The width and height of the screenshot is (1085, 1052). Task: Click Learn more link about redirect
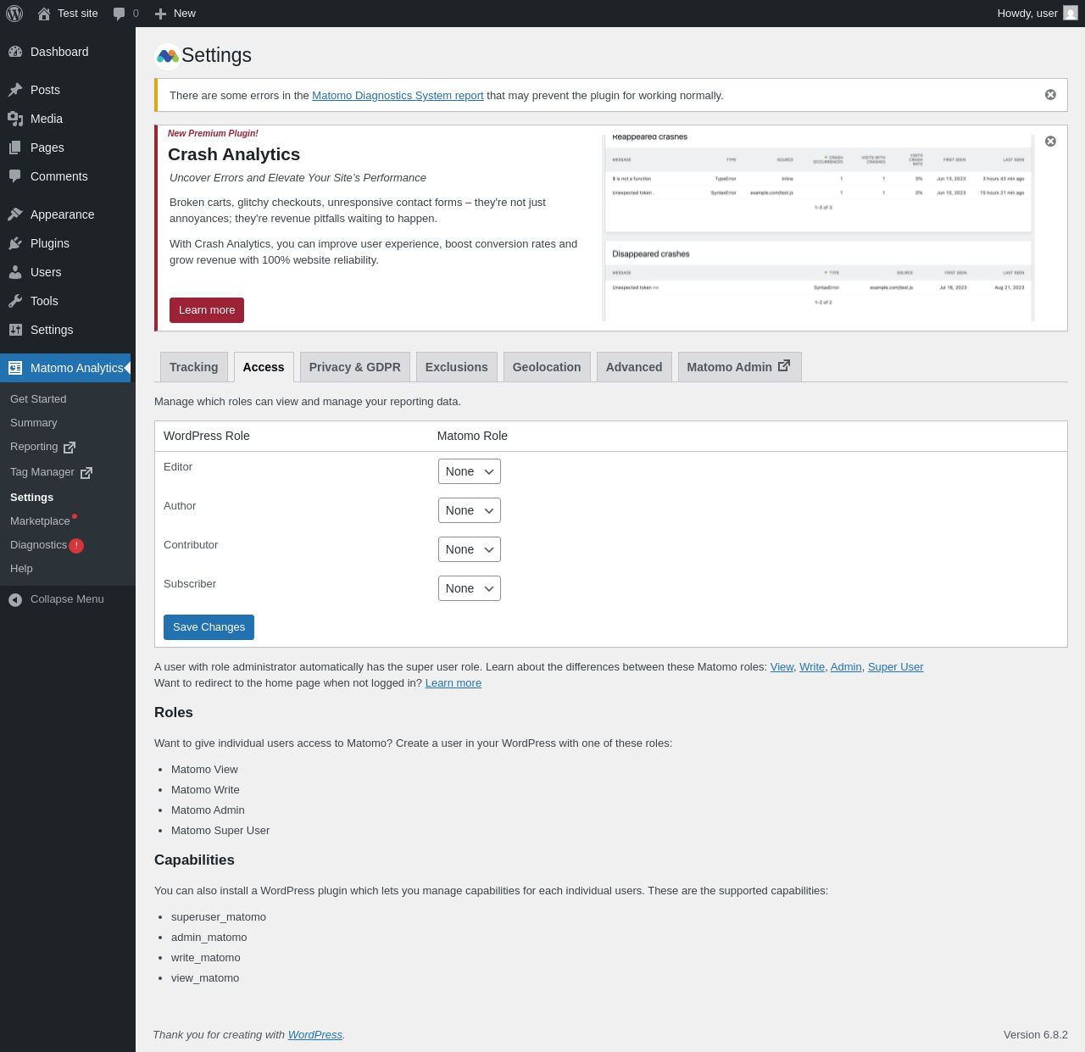tap(453, 683)
